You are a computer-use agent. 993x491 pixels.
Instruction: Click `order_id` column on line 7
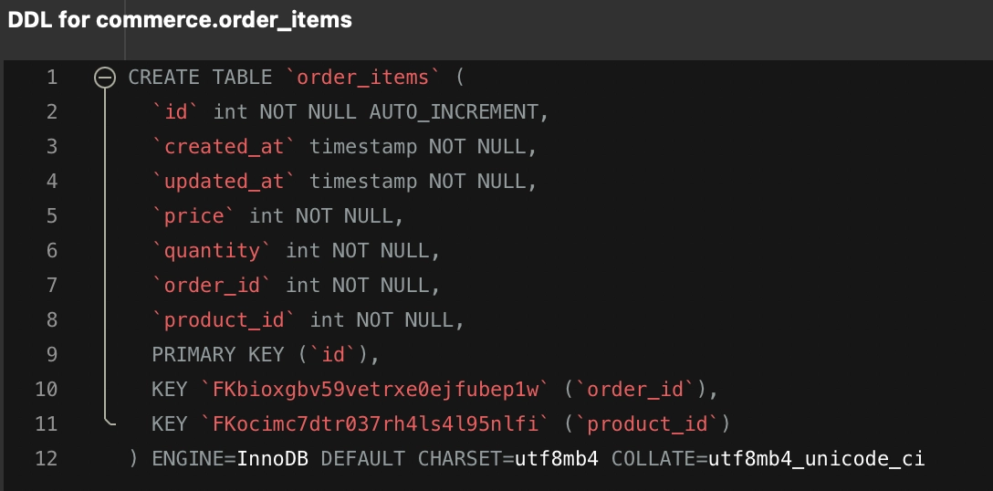(212, 286)
